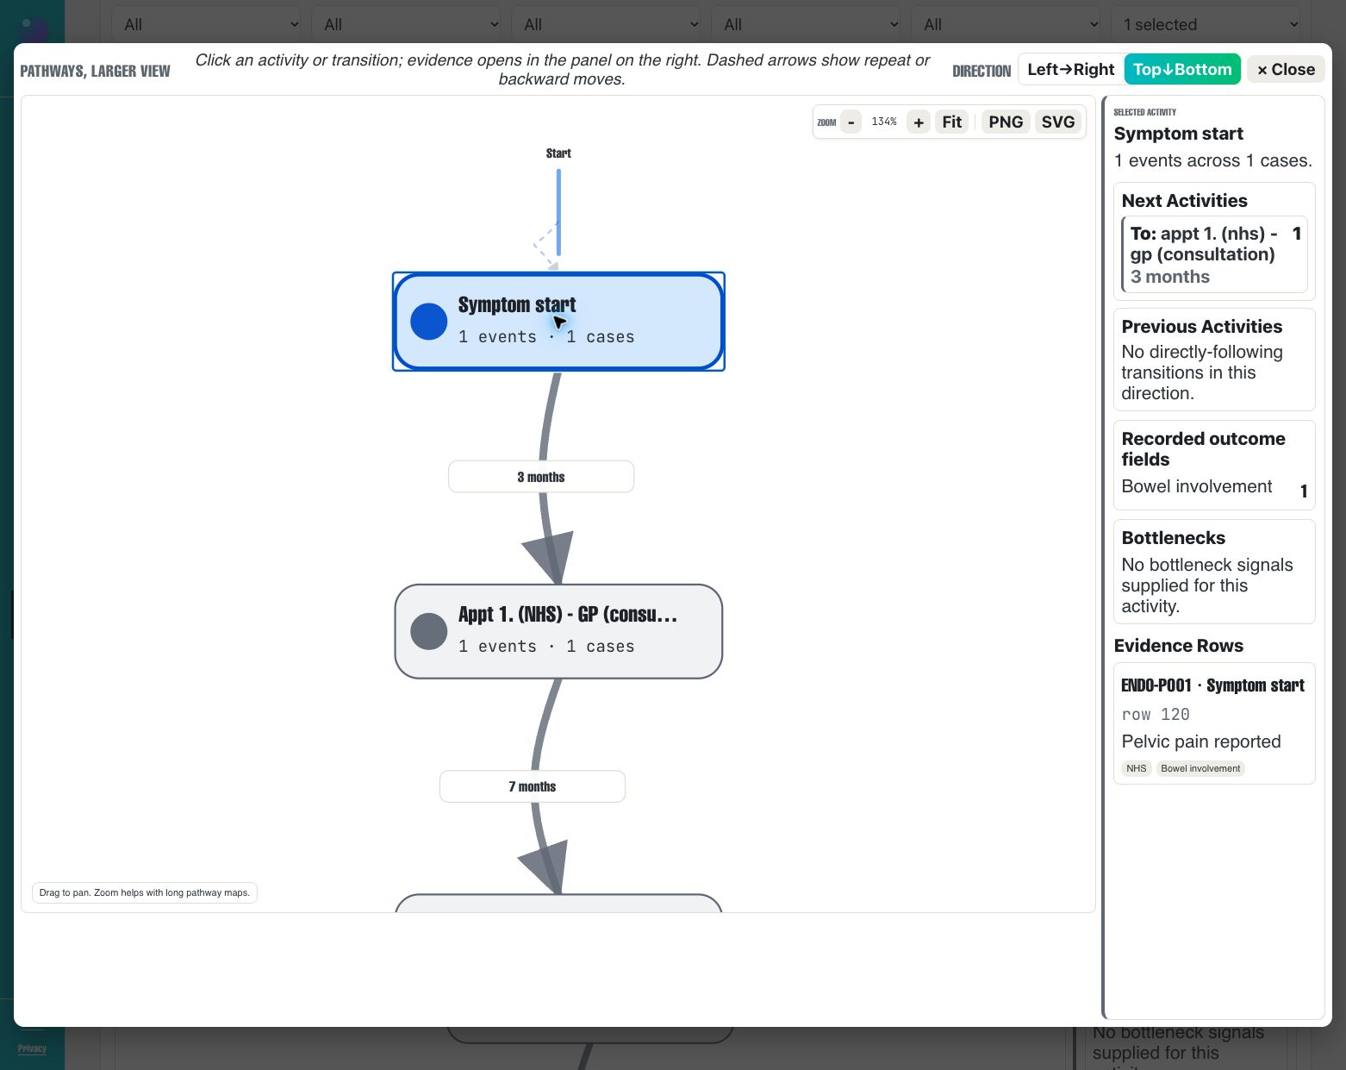The width and height of the screenshot is (1346, 1070).
Task: Select the Symptom start activity node
Action: click(x=558, y=322)
